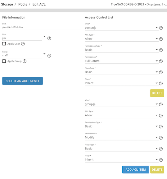Show help for the User jim field
Image resolution: width=167 pixels, height=179 pixels.
pos(49,38)
